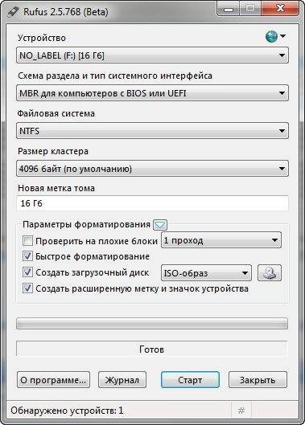Viewport: 305px width, 425px height.
Task: Click the Старт button
Action: (190, 380)
